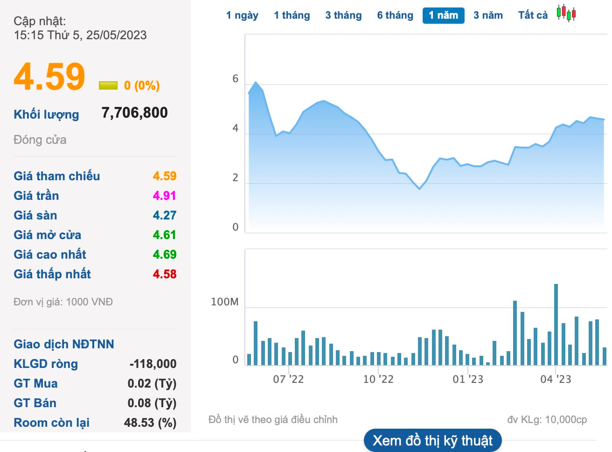Click the '100M' volume axis label

tap(225, 302)
